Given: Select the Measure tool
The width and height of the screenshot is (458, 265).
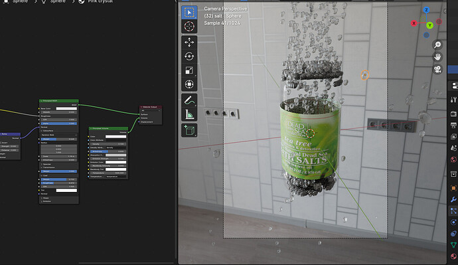Looking at the screenshot, I should [189, 114].
